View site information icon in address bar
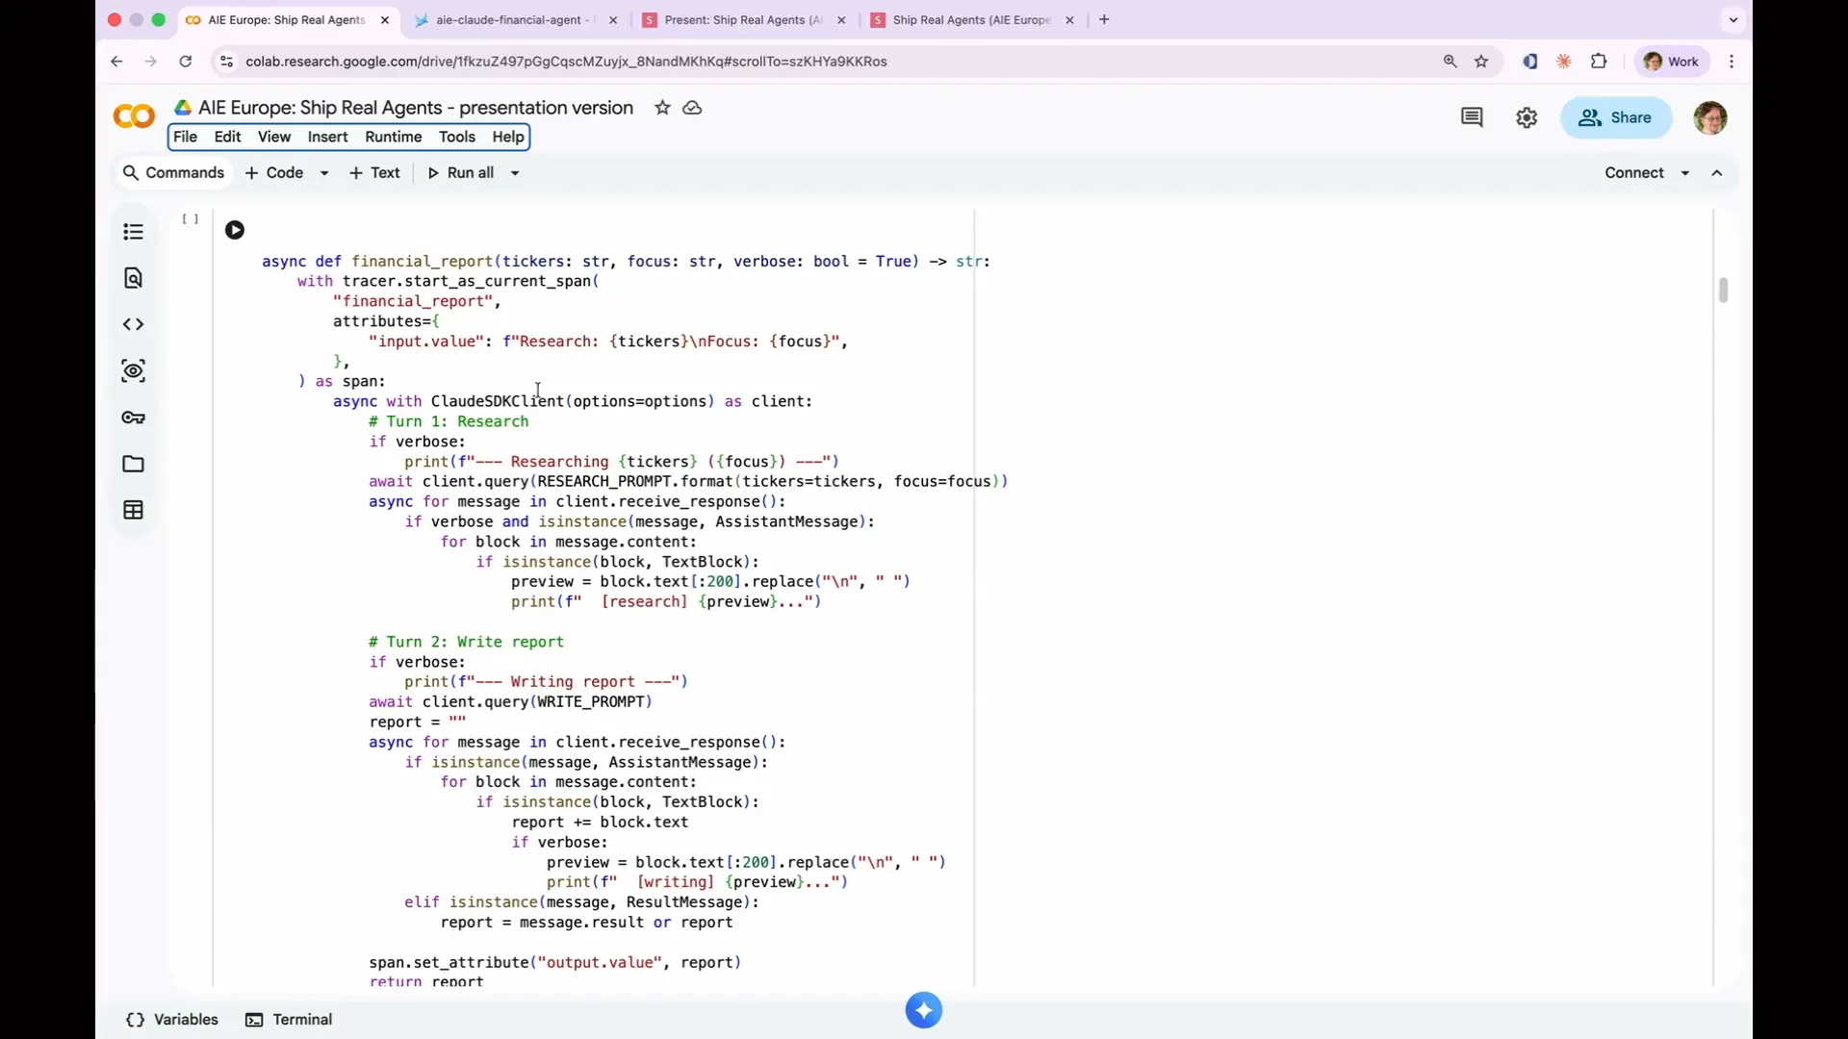The image size is (1848, 1039). 226,62
